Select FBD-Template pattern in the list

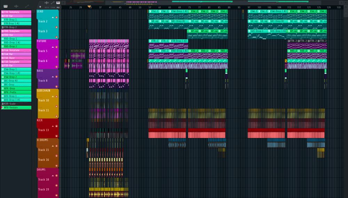click(x=16, y=31)
